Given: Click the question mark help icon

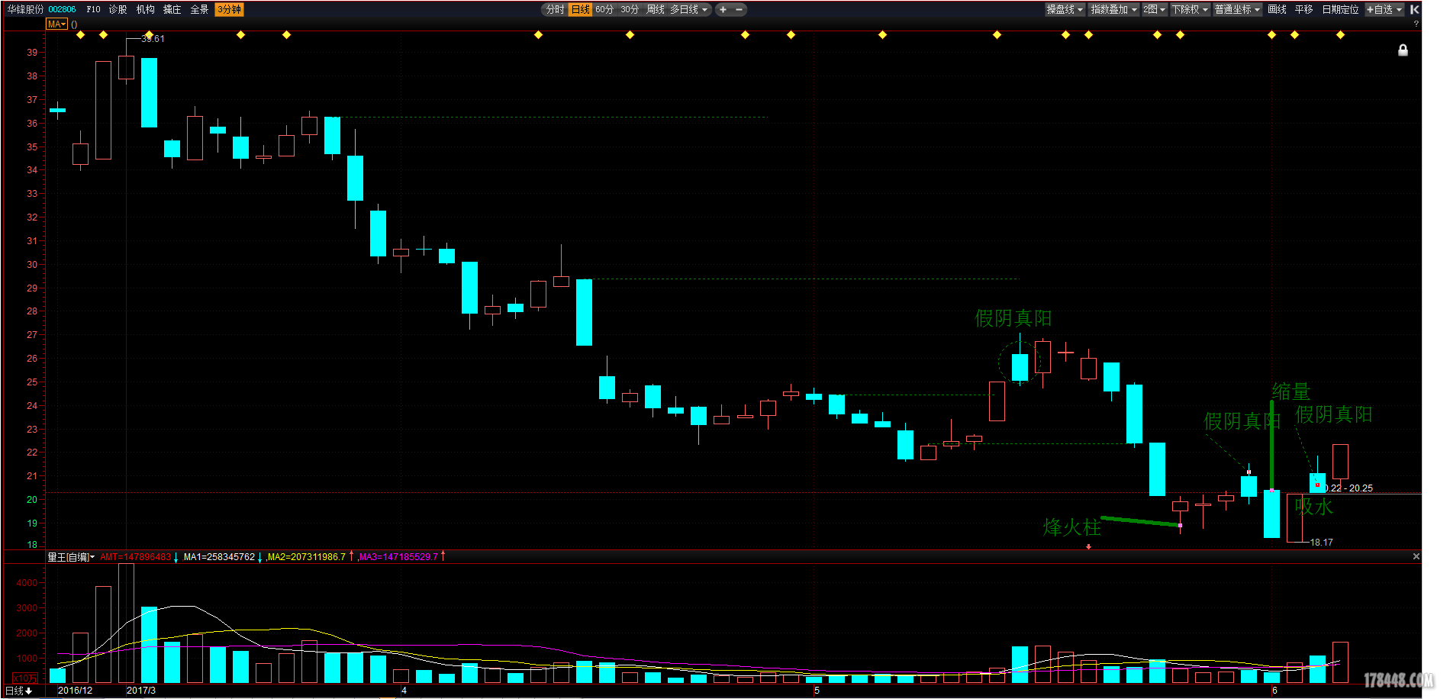Looking at the screenshot, I should [1416, 24].
